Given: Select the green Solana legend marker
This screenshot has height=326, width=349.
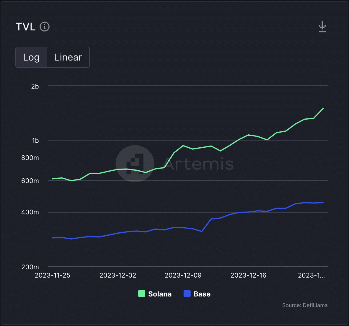Looking at the screenshot, I should (142, 294).
